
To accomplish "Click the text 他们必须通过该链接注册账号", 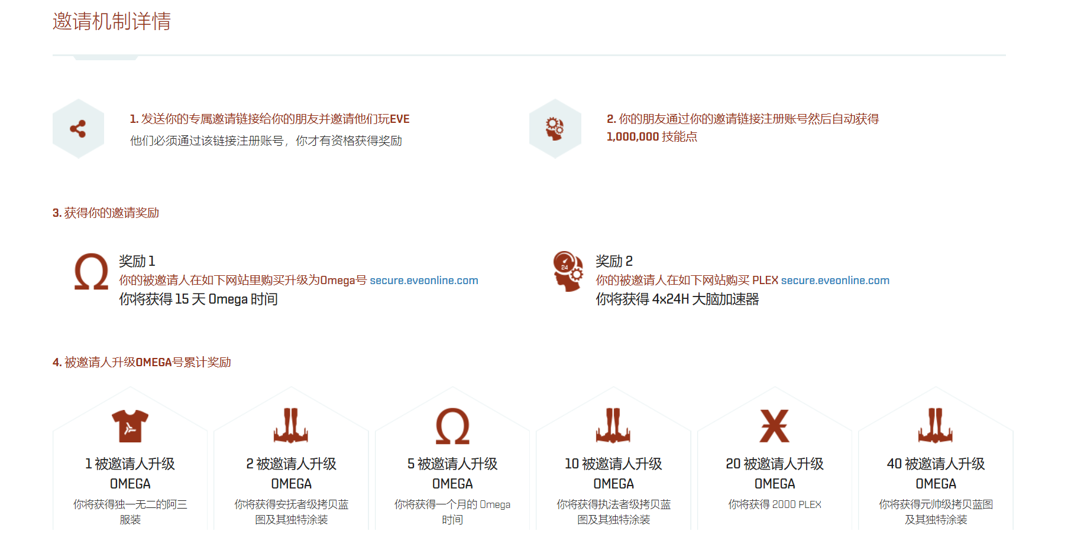I will click(266, 141).
